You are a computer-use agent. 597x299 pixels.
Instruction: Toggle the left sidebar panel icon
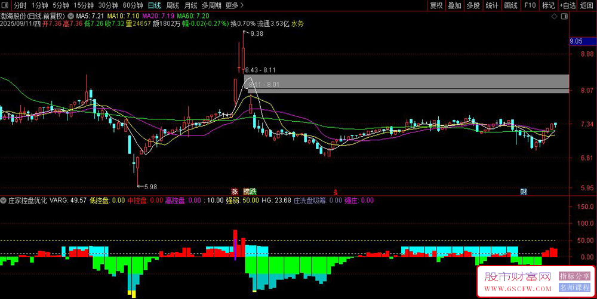(x=5, y=5)
